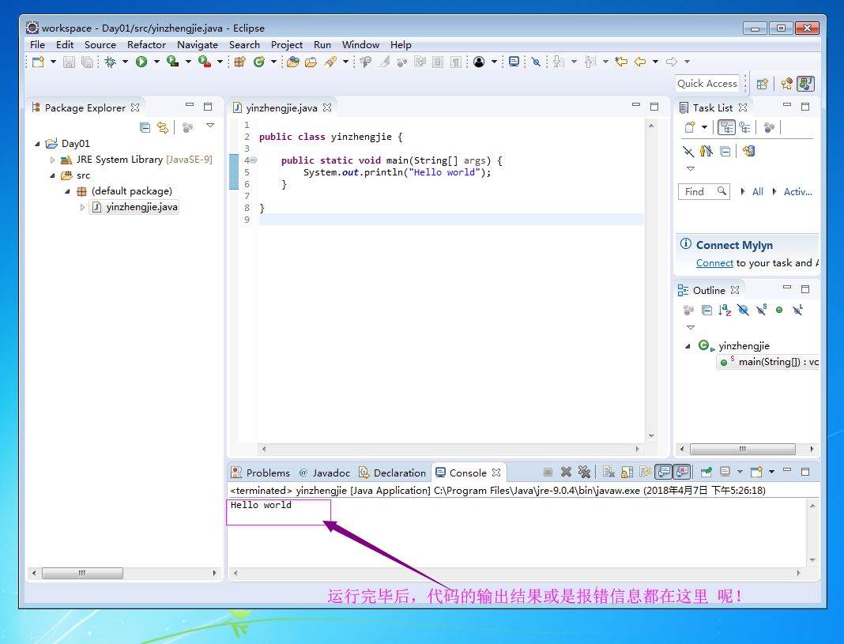Clear the console output

coord(609,473)
